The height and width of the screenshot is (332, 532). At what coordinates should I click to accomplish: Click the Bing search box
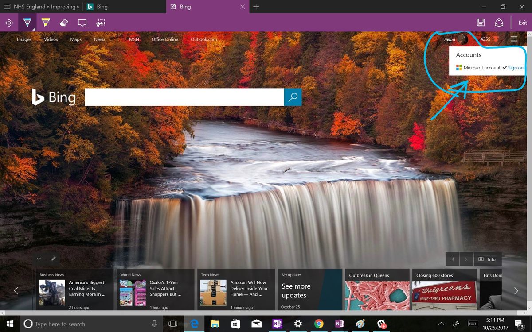pyautogui.click(x=184, y=97)
